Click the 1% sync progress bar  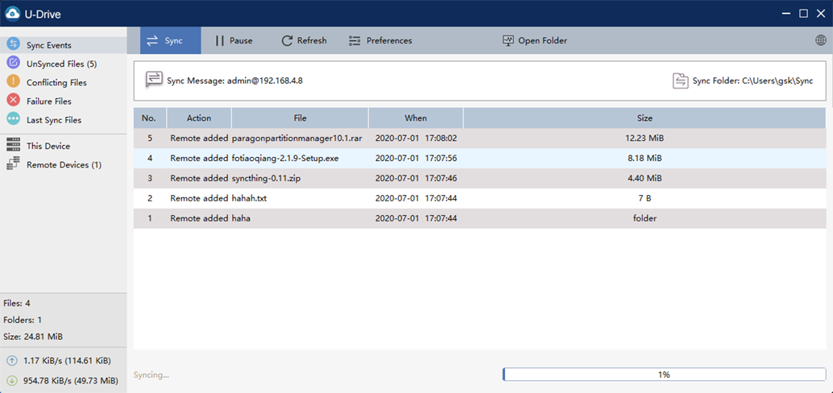click(664, 374)
